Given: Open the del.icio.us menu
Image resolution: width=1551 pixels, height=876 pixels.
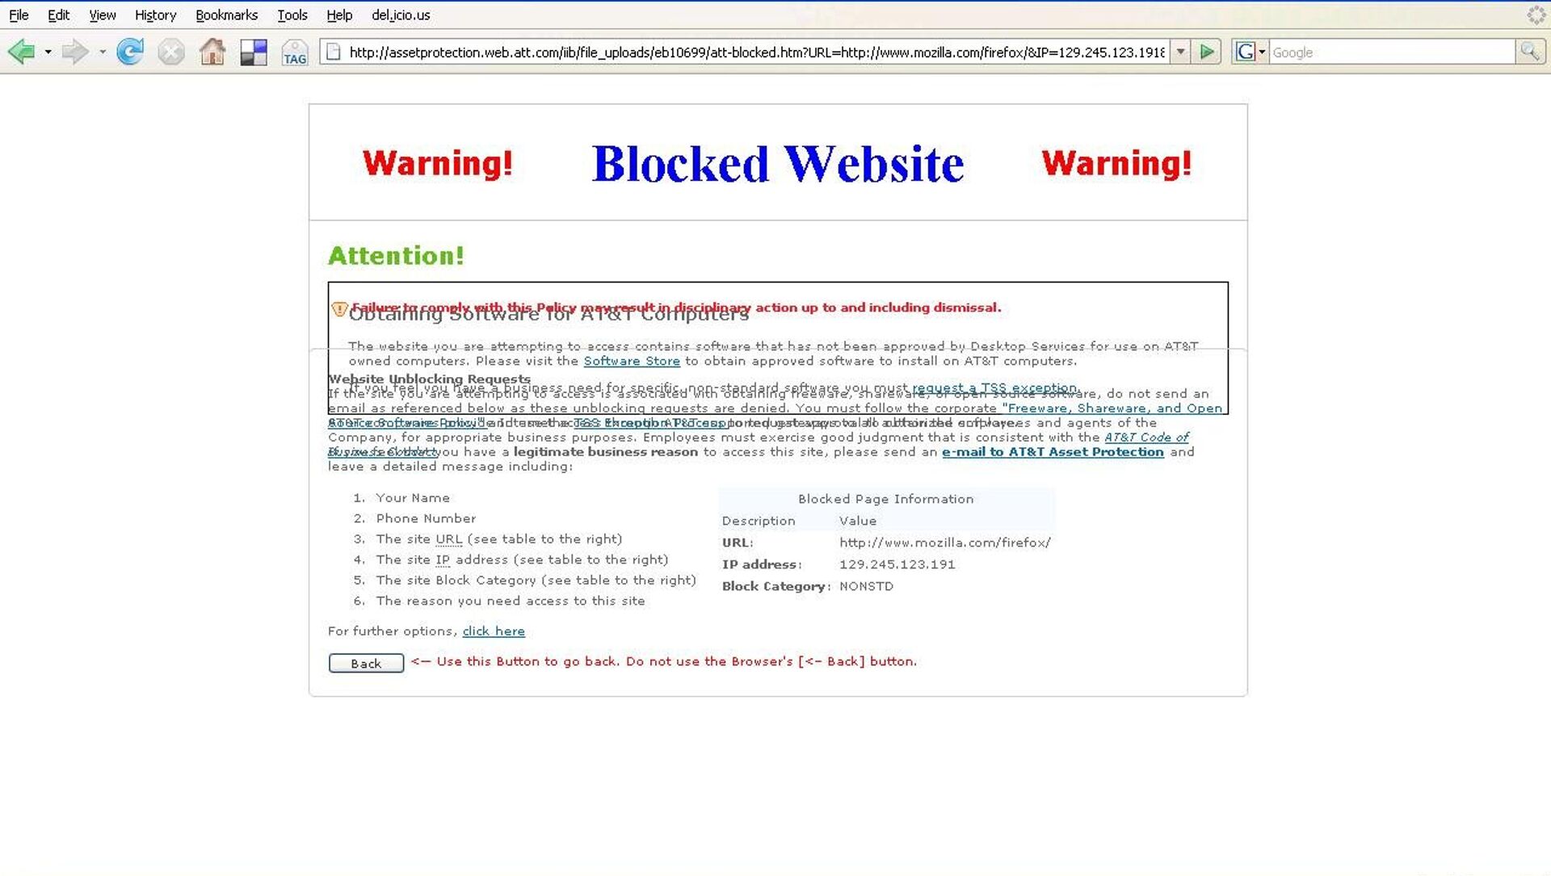Looking at the screenshot, I should pyautogui.click(x=401, y=15).
